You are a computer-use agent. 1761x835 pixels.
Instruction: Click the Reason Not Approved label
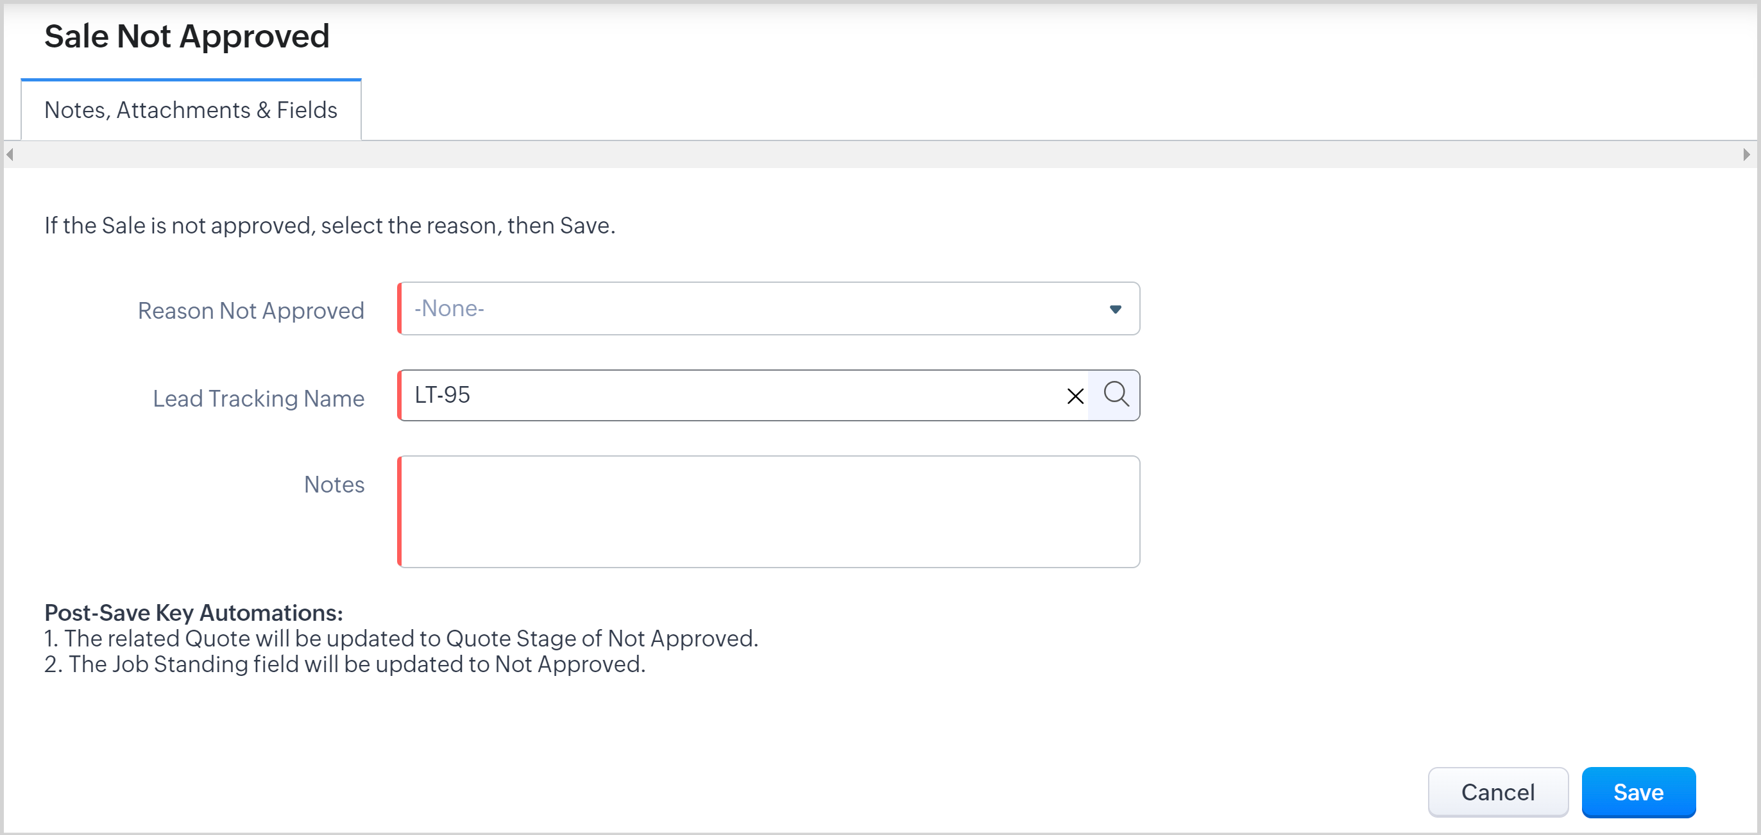coord(251,311)
